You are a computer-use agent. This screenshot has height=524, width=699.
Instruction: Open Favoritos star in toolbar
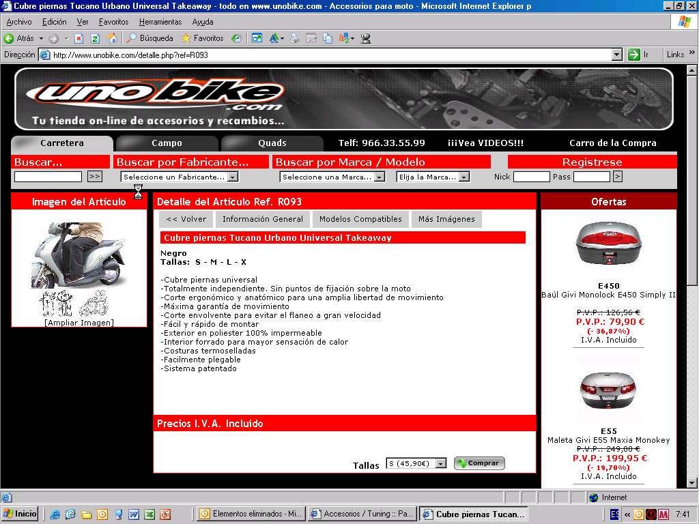[x=202, y=38]
